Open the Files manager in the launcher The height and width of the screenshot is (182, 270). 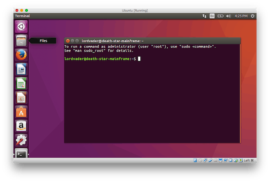(21, 41)
